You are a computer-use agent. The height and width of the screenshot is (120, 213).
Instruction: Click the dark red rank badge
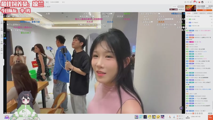coord(174,9)
